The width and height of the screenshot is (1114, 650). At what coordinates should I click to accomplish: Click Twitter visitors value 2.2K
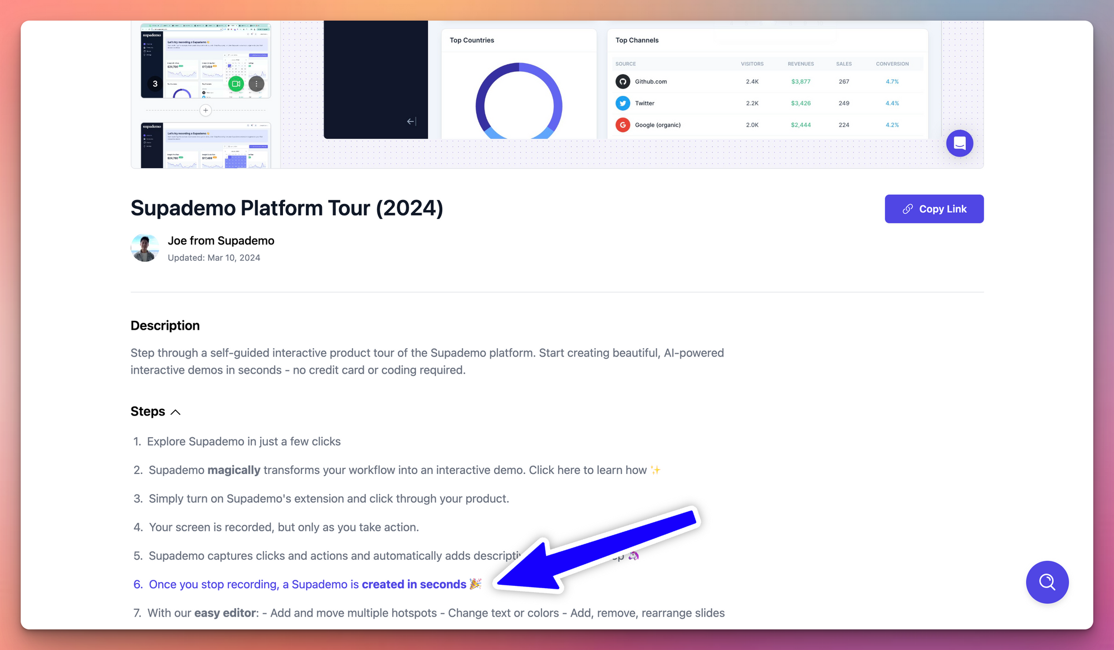coord(752,103)
